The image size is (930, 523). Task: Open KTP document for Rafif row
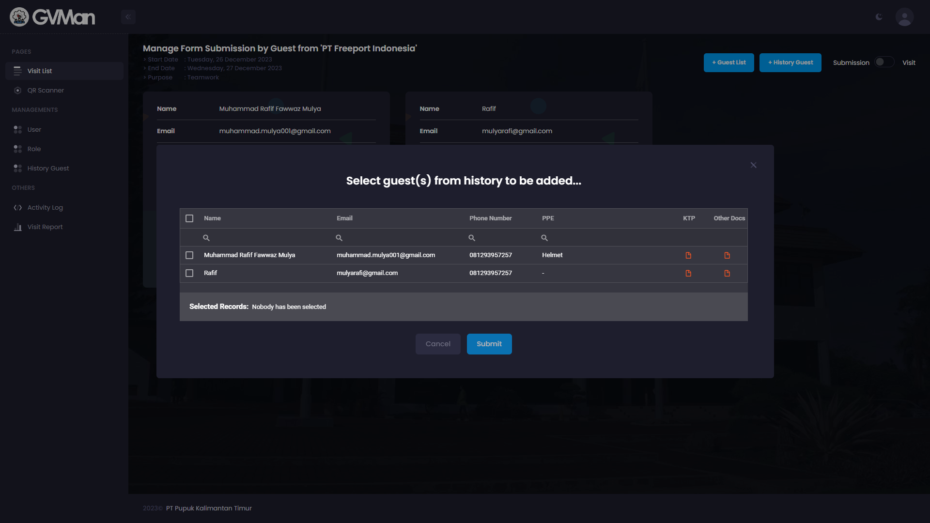688,273
